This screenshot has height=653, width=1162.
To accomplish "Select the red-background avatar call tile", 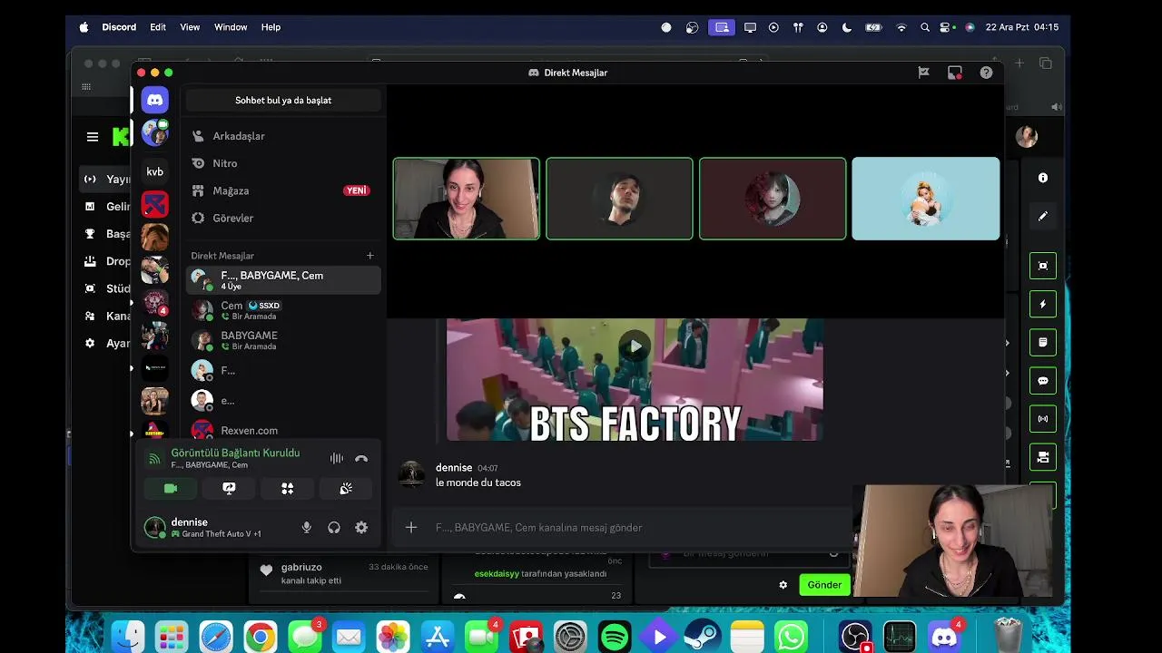I will (773, 199).
